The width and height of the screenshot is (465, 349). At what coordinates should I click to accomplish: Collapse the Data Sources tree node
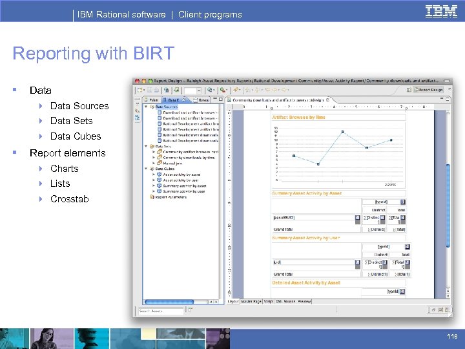[146, 107]
